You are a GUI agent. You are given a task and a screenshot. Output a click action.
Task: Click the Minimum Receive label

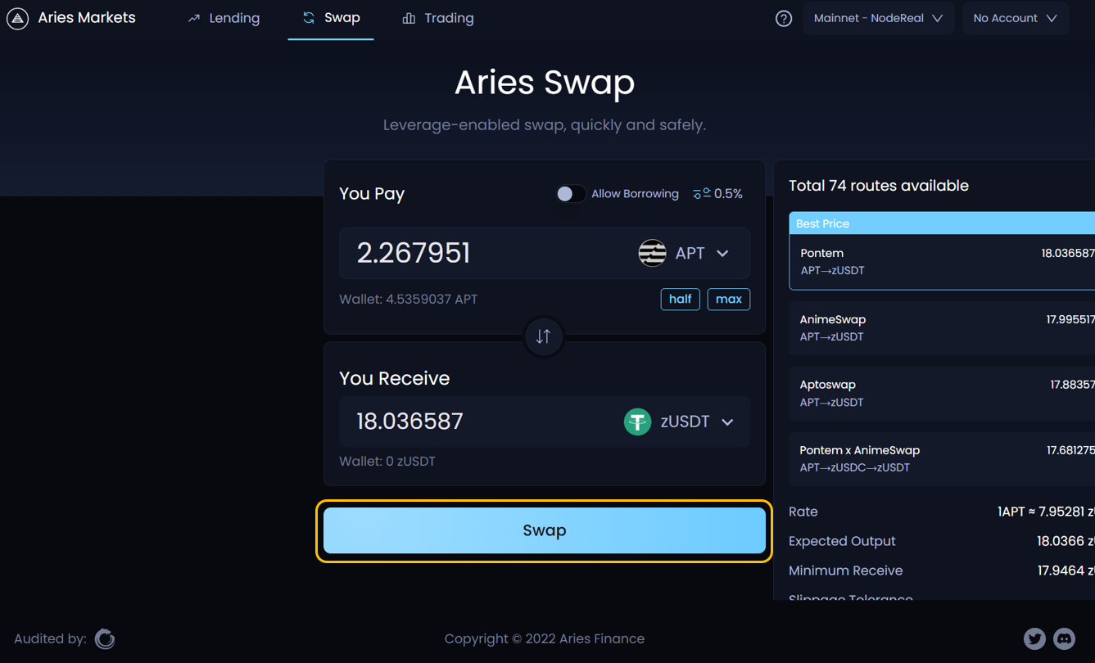pos(845,571)
